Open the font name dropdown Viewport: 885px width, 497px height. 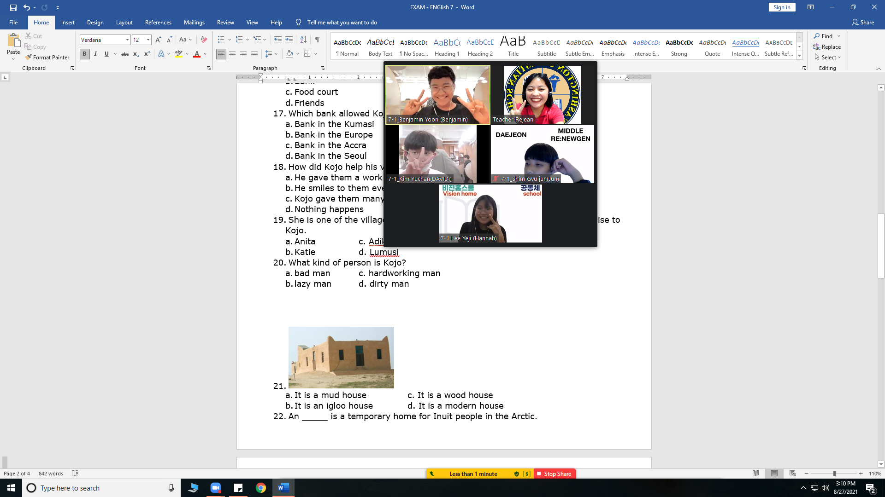pyautogui.click(x=127, y=40)
